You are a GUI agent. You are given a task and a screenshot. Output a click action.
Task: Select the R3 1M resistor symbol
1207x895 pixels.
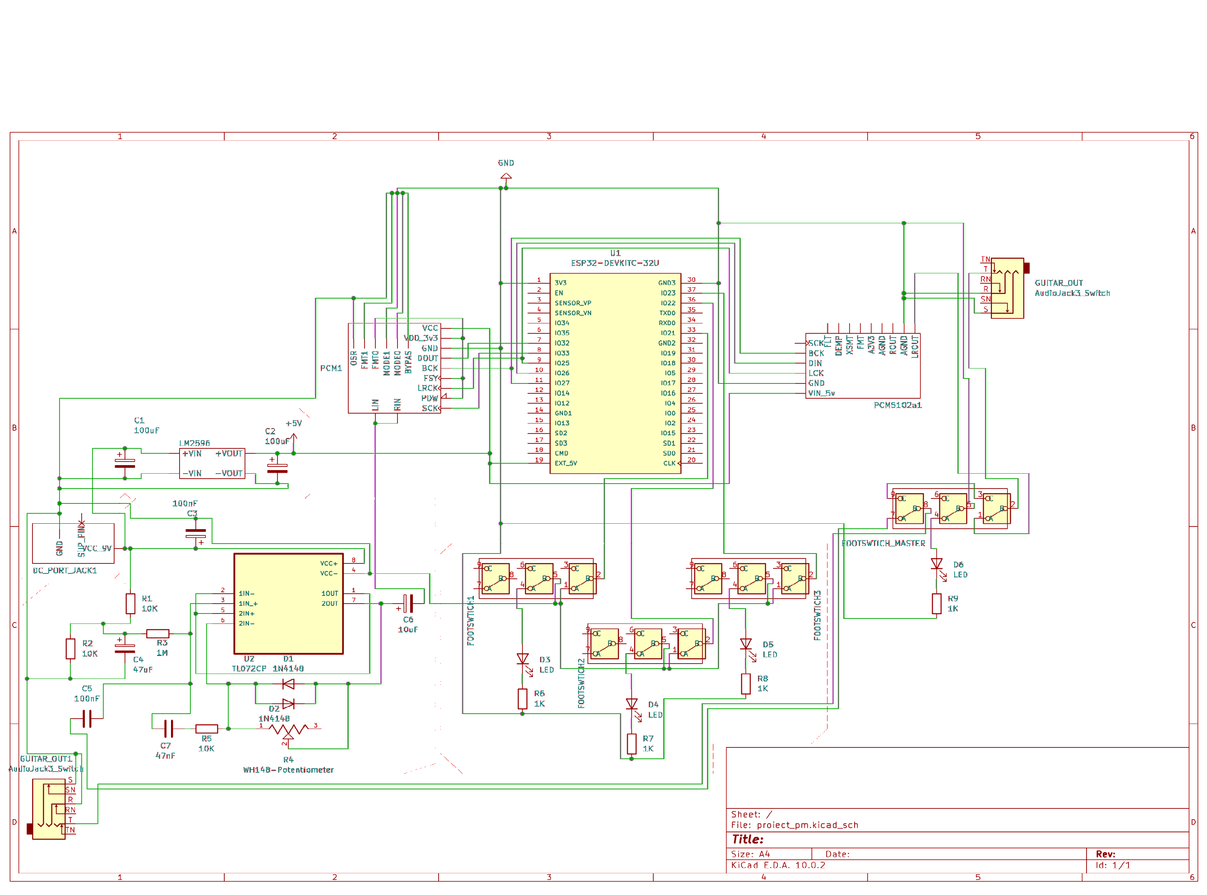coord(157,633)
